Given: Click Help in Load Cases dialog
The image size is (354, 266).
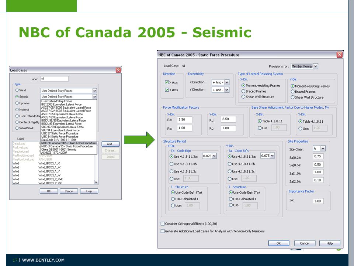Looking at the screenshot, I should 89,191.
